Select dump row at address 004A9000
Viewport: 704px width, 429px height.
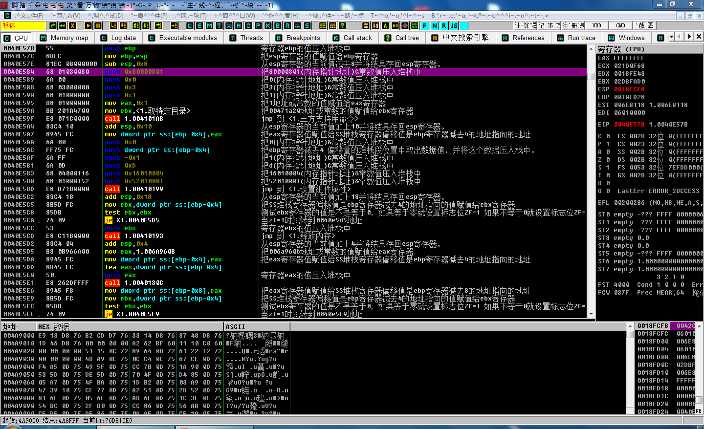pyautogui.click(x=145, y=336)
